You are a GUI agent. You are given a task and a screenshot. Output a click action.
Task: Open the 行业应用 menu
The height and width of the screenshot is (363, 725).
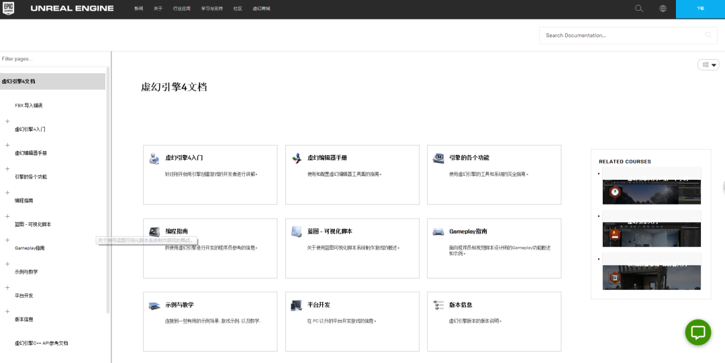pos(182,9)
